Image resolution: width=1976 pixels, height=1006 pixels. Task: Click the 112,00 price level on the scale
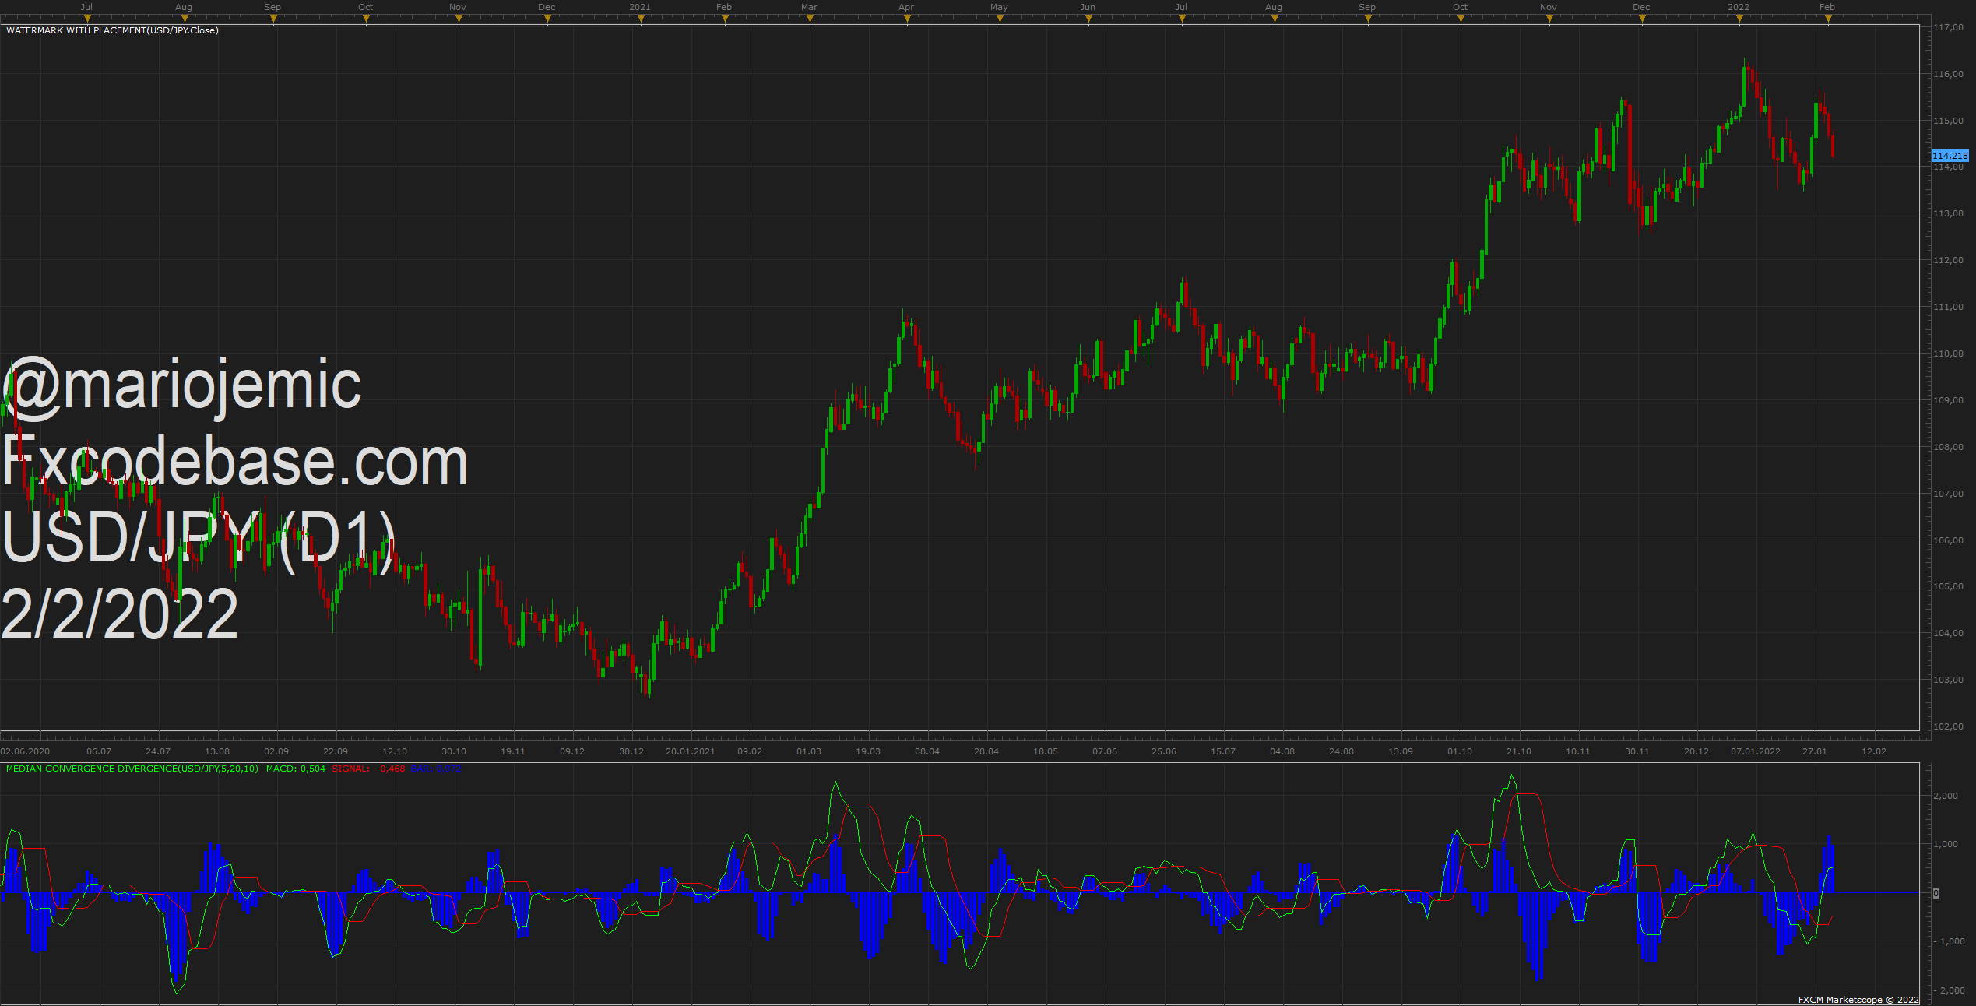coord(1949,260)
